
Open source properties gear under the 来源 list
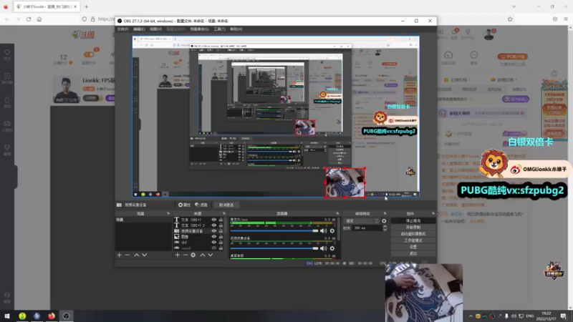click(193, 255)
